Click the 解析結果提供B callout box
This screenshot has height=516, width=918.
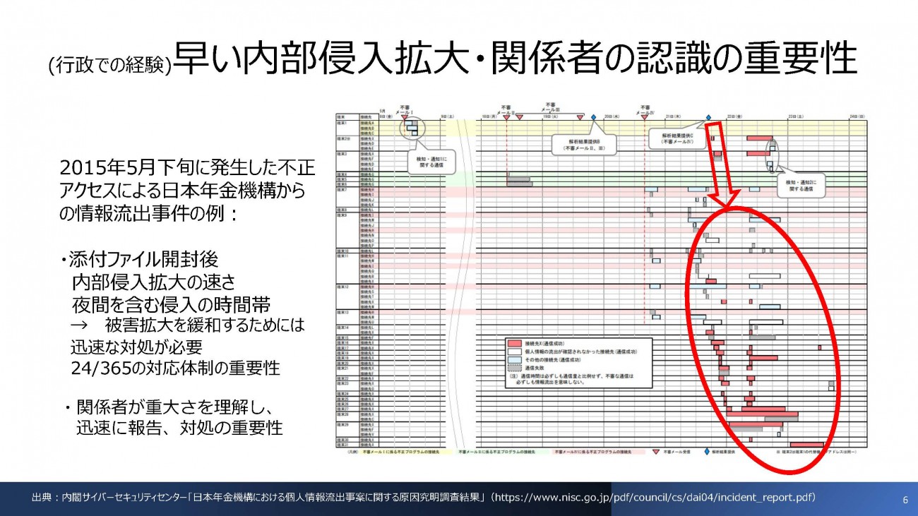pyautogui.click(x=585, y=145)
